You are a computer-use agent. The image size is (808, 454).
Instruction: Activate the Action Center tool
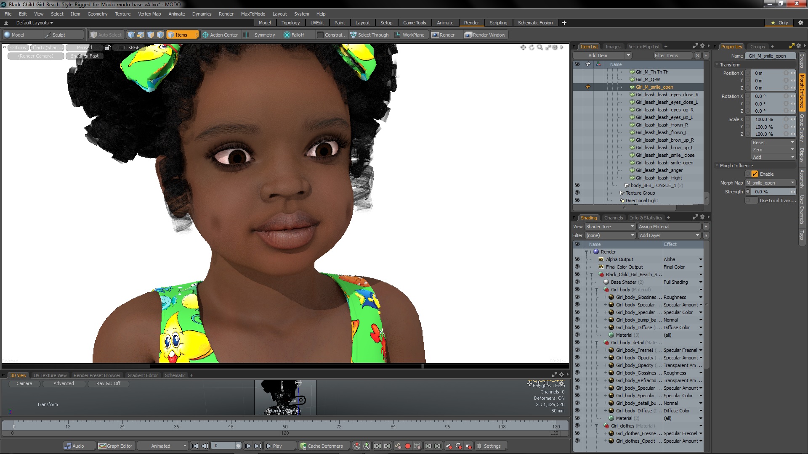(220, 35)
